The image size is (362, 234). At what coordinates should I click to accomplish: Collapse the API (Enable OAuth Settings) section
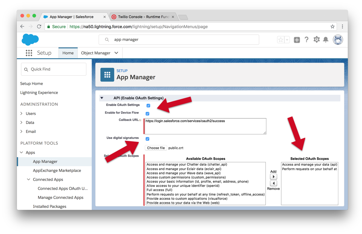[x=102, y=98]
